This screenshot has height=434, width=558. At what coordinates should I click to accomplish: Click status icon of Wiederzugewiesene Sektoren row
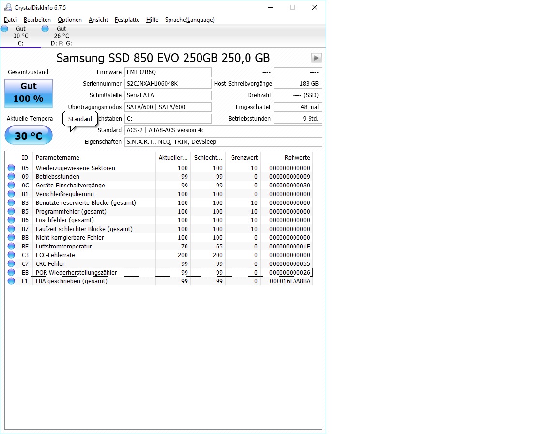pyautogui.click(x=12, y=168)
